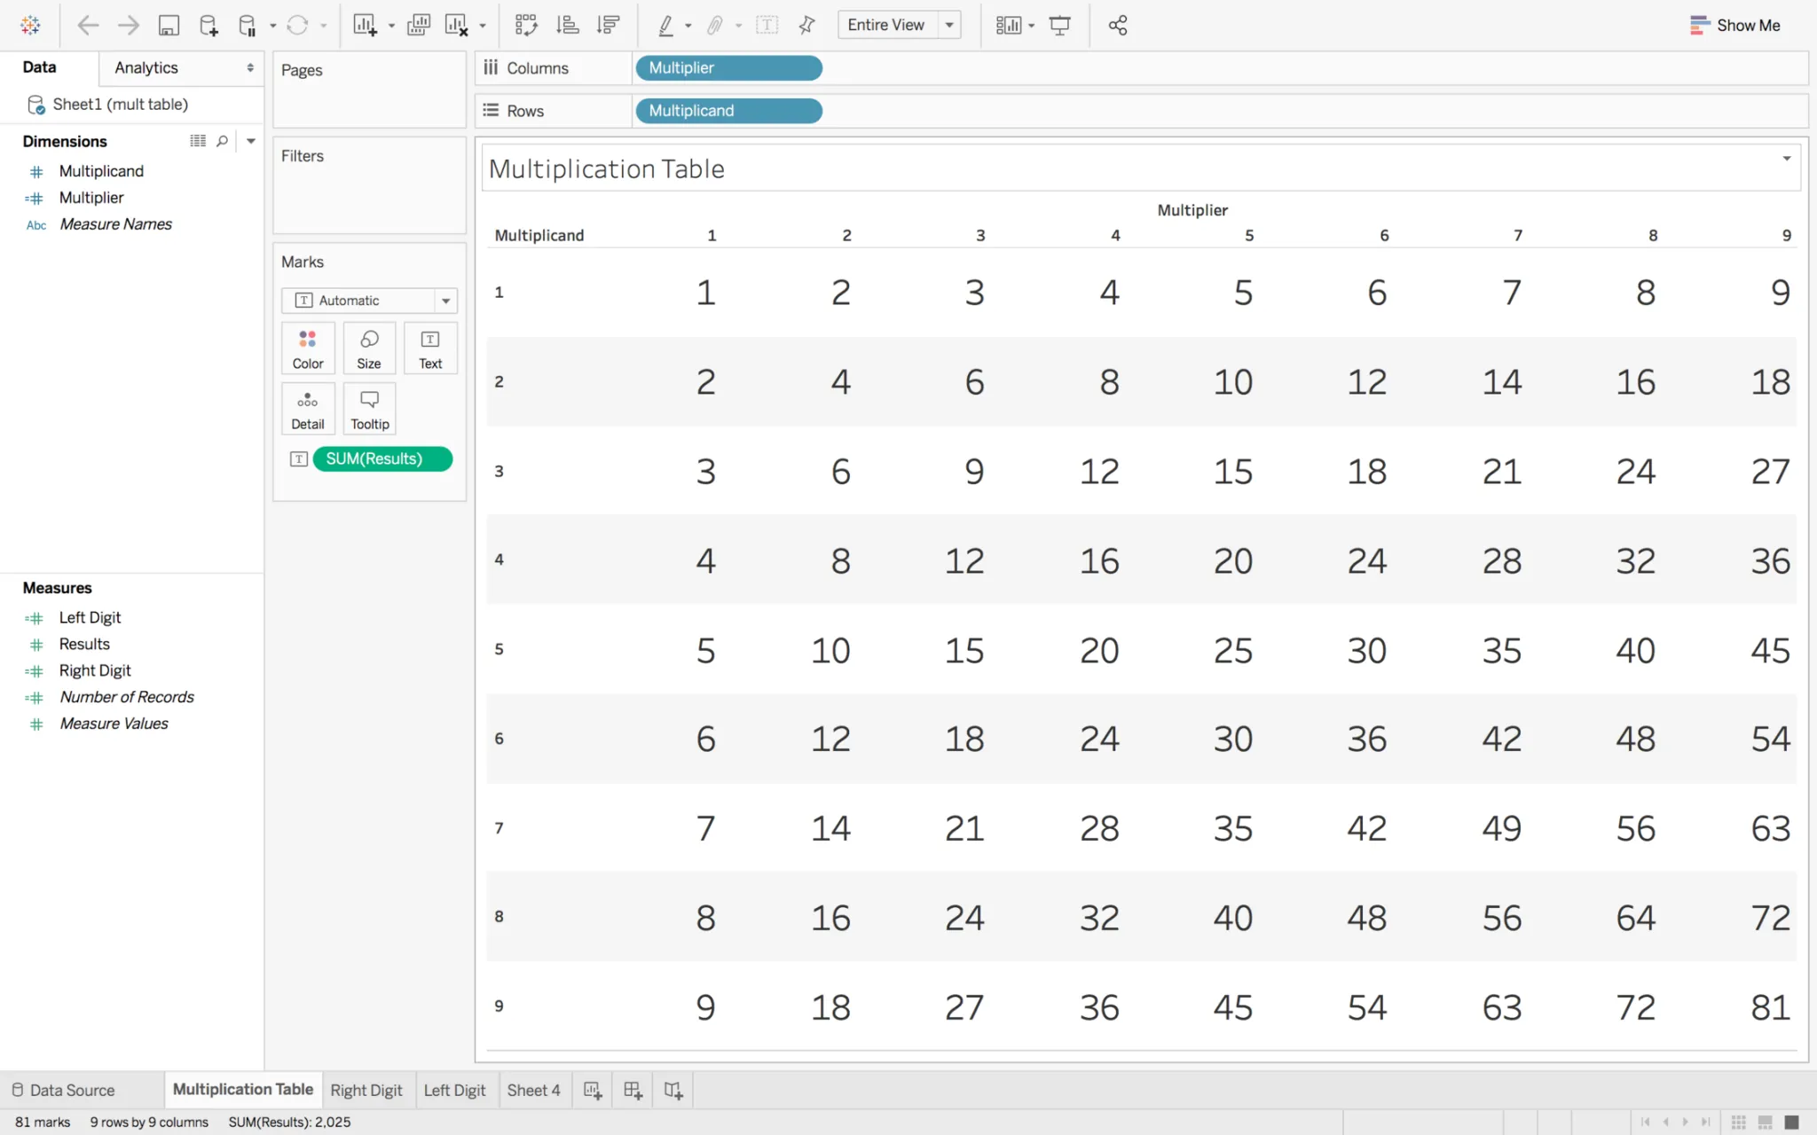
Task: Click the Run update refresh icon
Action: click(x=297, y=25)
